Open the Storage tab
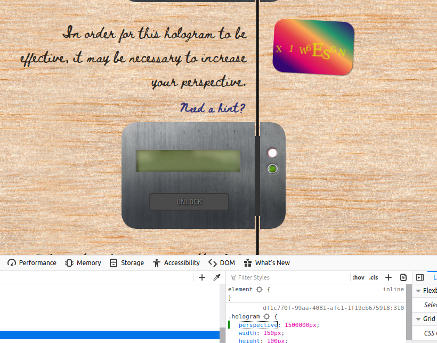 point(127,262)
